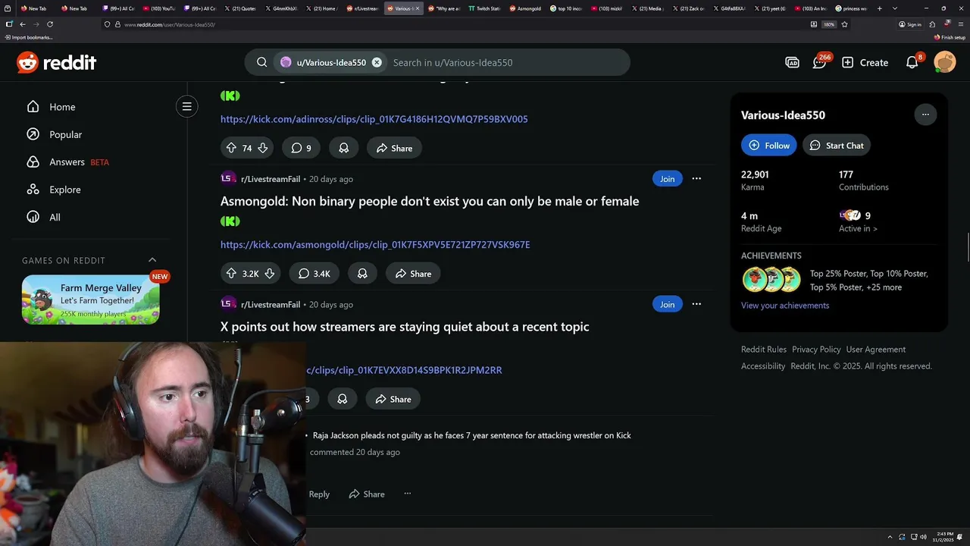The width and height of the screenshot is (970, 546).
Task: Open the Reddit Rules link
Action: point(764,350)
